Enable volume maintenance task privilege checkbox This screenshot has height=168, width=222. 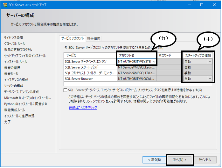click(x=65, y=90)
